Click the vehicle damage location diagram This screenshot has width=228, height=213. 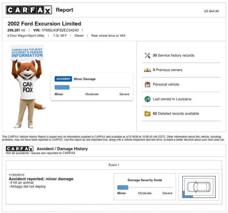pyautogui.click(x=199, y=187)
